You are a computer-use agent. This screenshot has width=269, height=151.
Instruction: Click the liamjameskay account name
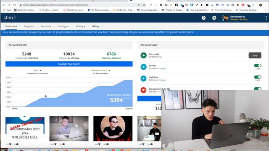pos(237,17)
